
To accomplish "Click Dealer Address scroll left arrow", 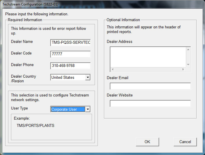I will tap(113, 70).
